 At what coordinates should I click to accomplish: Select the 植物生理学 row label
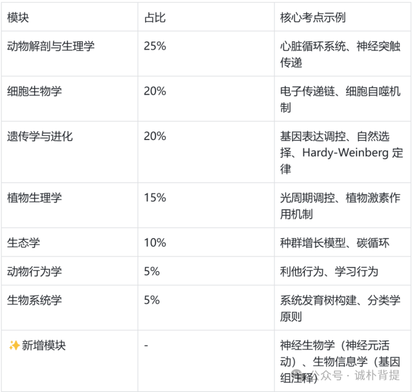(34, 198)
